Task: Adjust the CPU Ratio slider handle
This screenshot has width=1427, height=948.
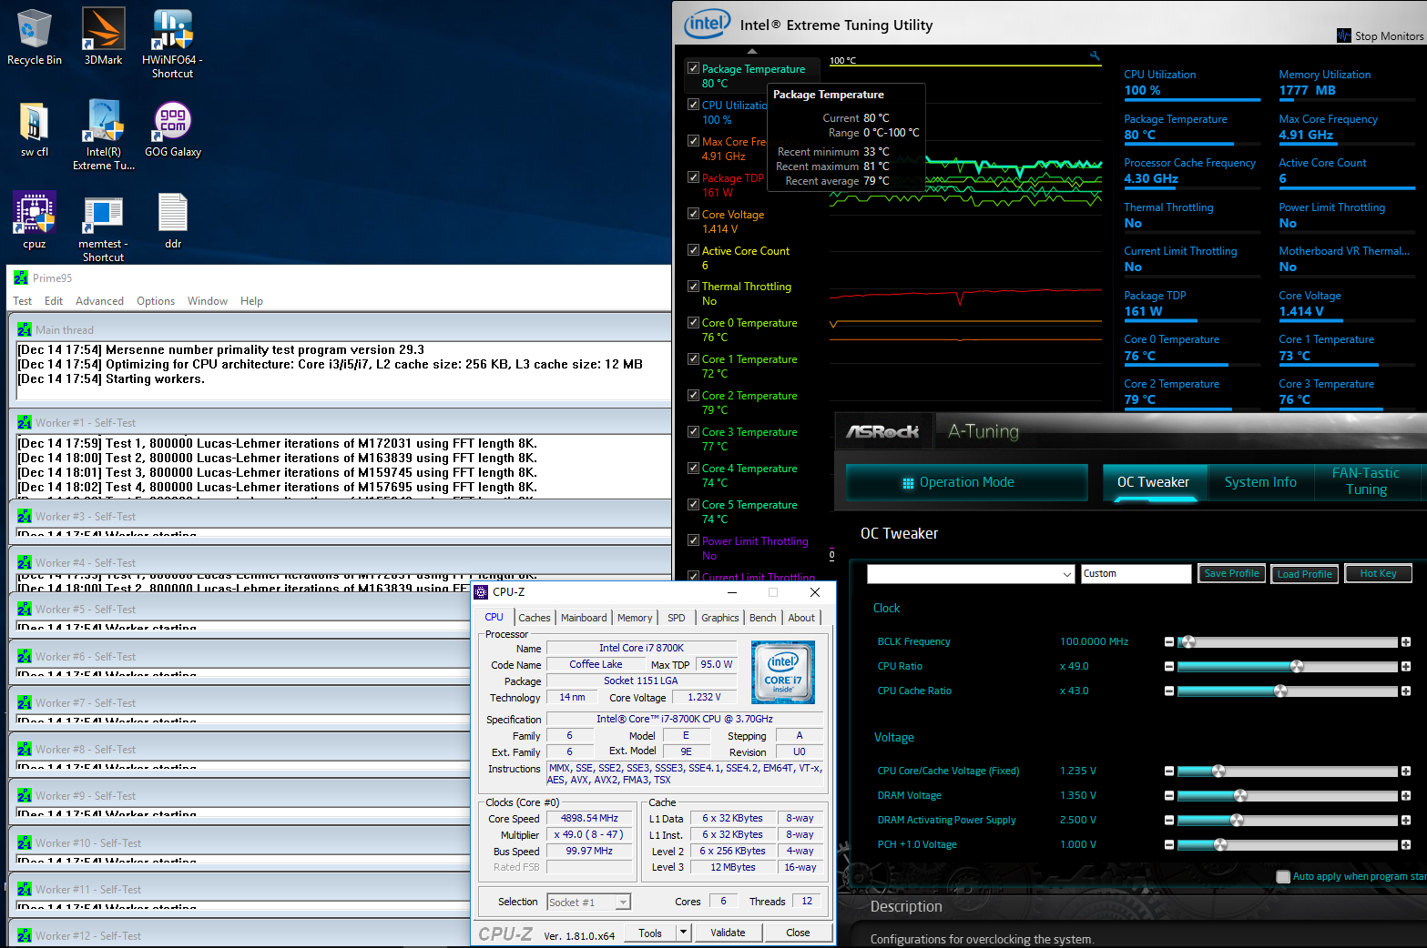Action: tap(1297, 667)
